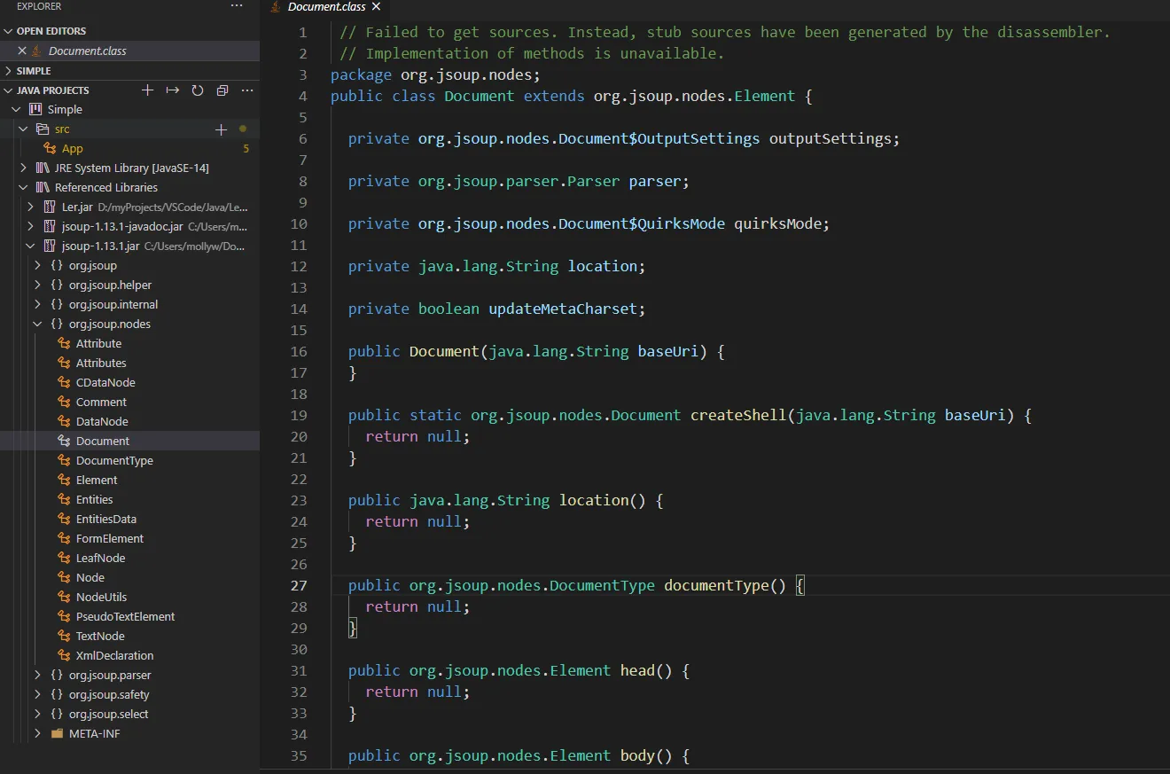1170x774 pixels.
Task: Click the head() method name
Action: point(637,670)
